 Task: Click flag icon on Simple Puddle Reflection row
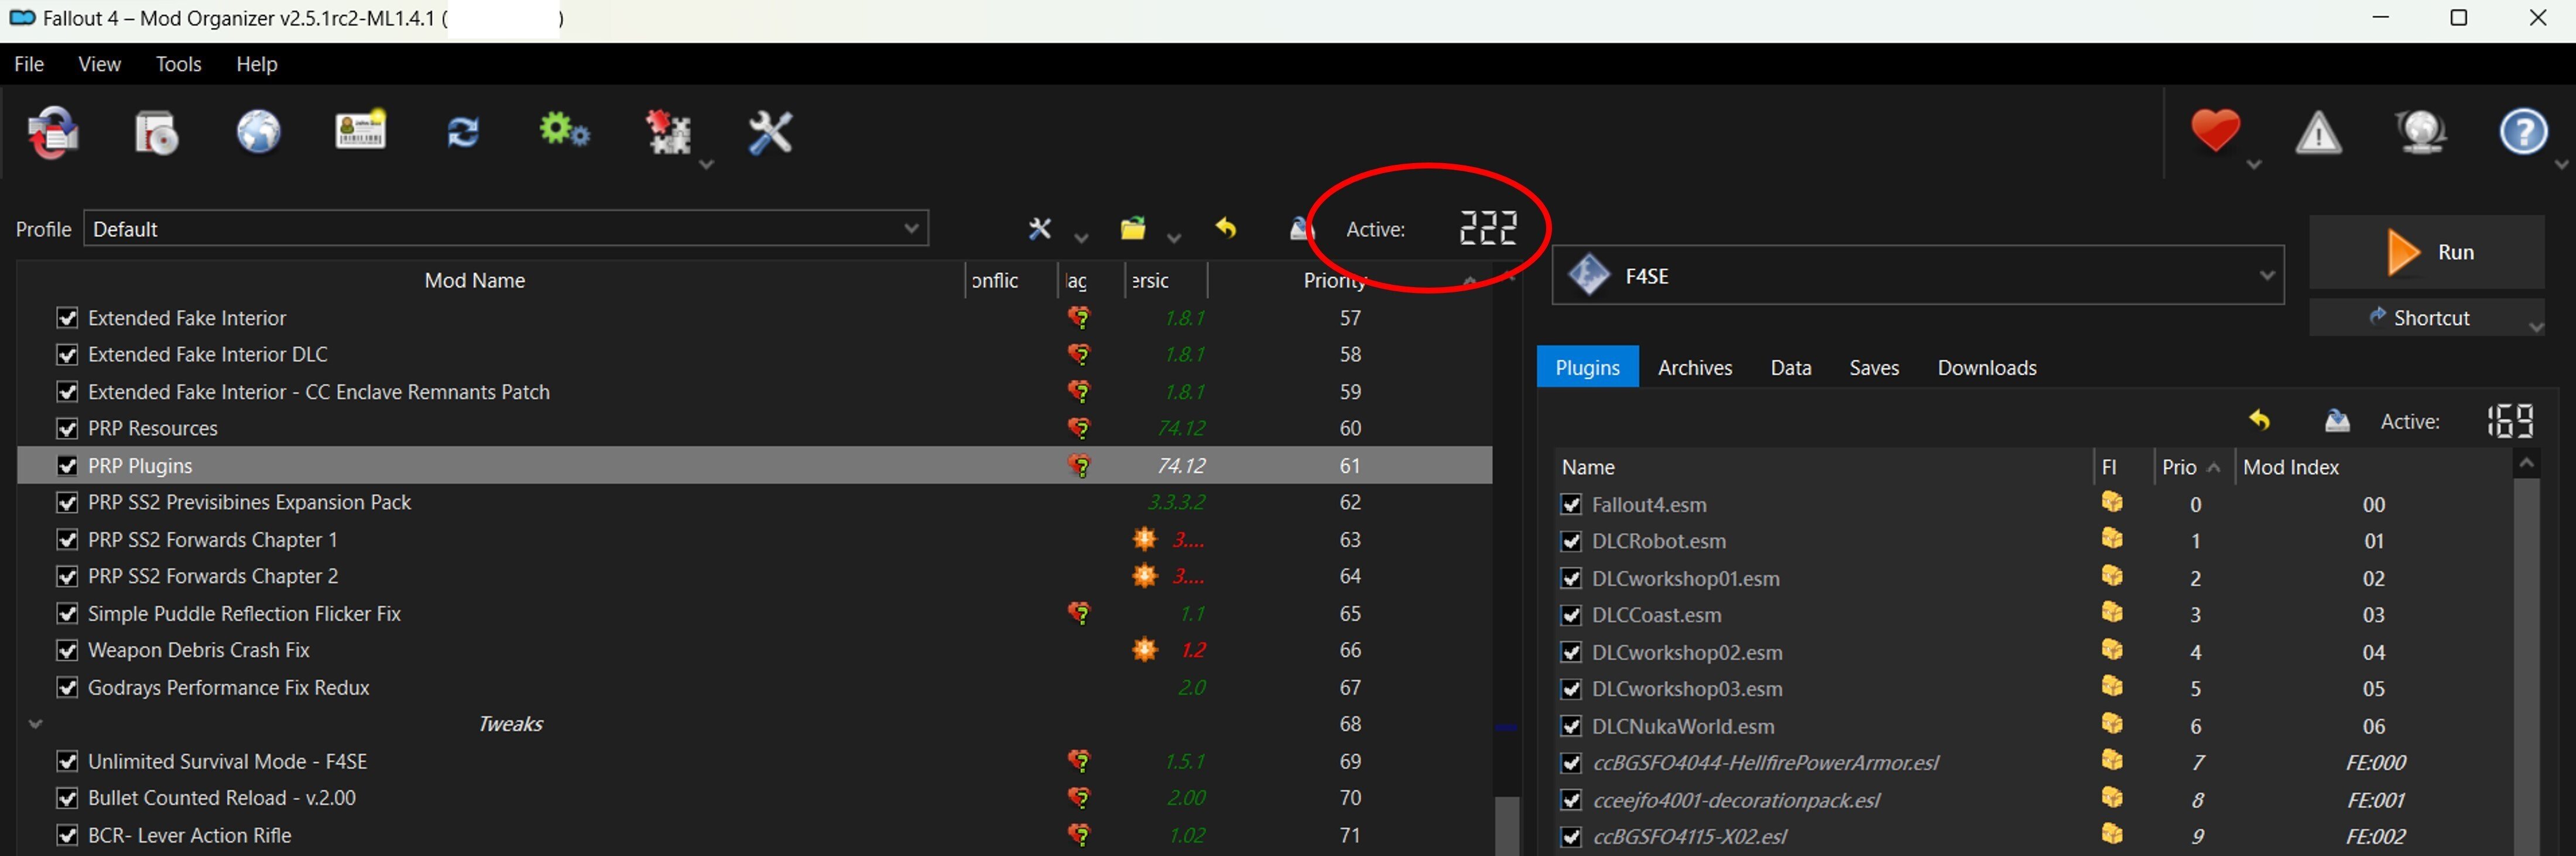tap(1079, 613)
